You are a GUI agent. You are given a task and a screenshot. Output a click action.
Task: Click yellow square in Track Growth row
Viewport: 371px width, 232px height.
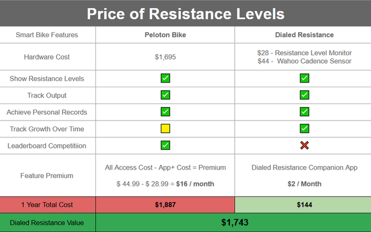coord(165,129)
